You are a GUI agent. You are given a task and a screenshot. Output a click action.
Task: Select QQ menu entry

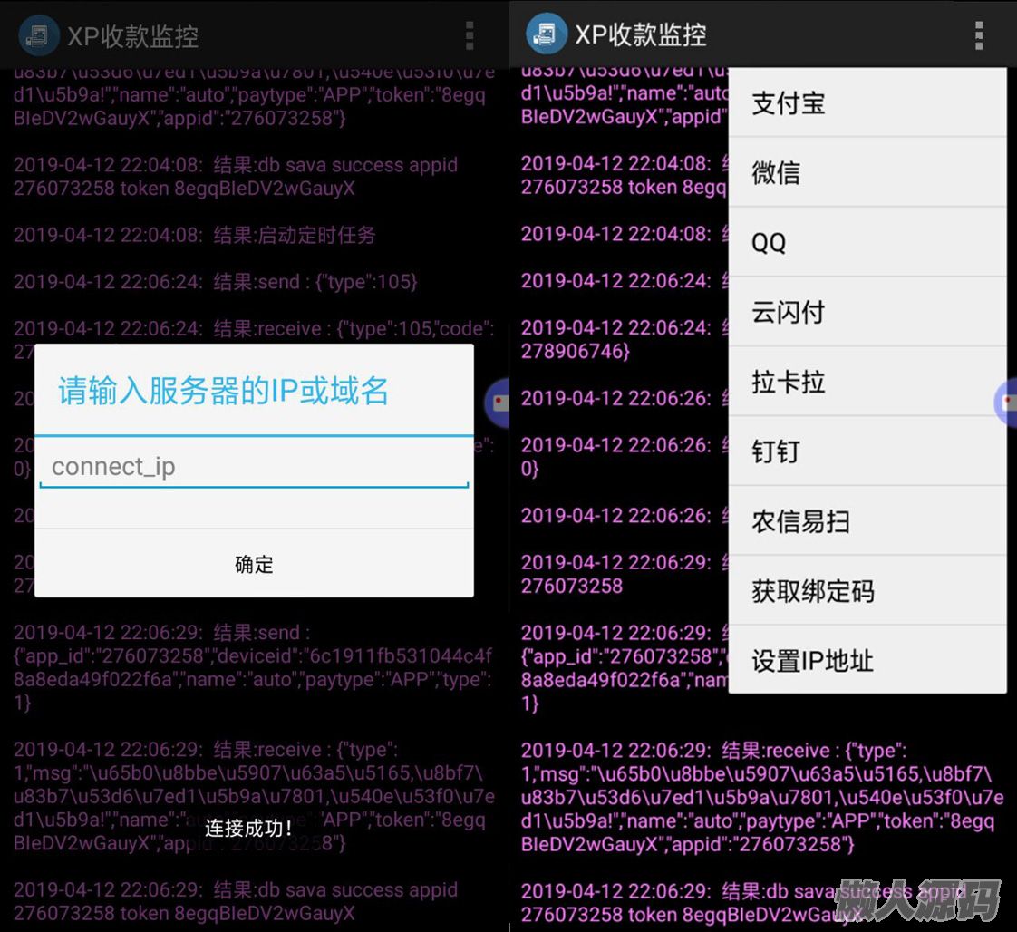coord(867,243)
